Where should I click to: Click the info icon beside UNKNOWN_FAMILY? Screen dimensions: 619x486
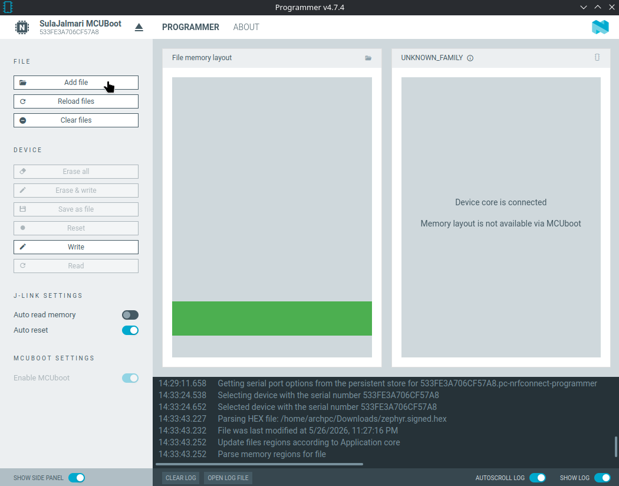pyautogui.click(x=470, y=58)
